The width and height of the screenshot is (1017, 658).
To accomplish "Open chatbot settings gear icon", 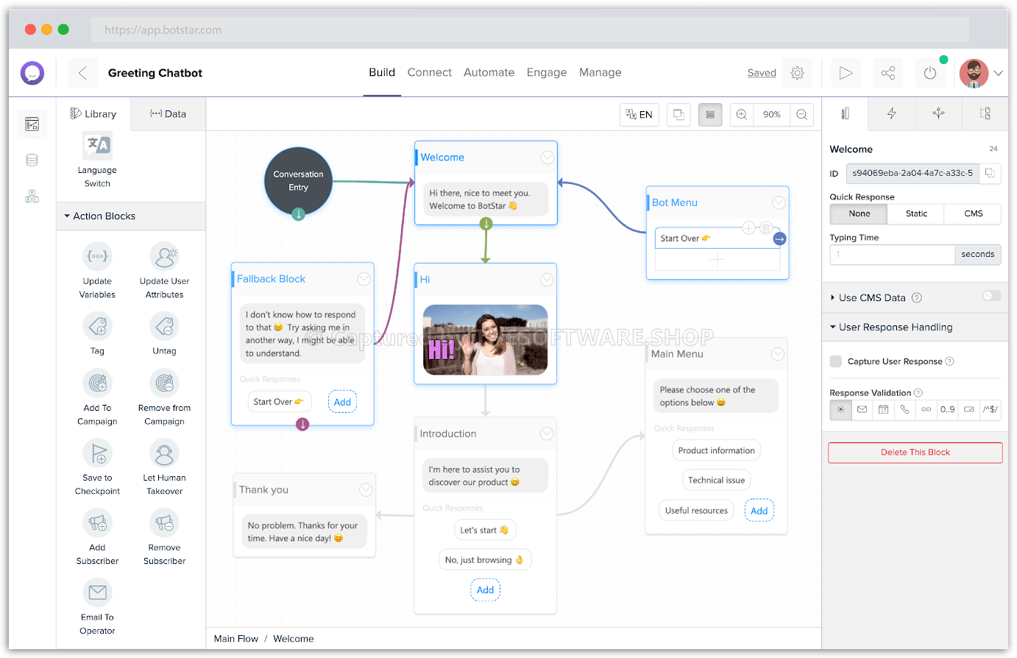I will pyautogui.click(x=797, y=73).
